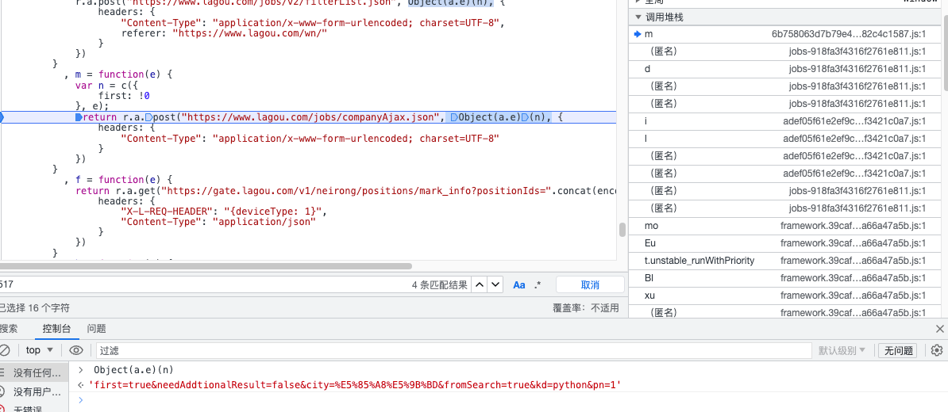
Task: Open the 默认级别 log level dropdown
Action: [842, 350]
